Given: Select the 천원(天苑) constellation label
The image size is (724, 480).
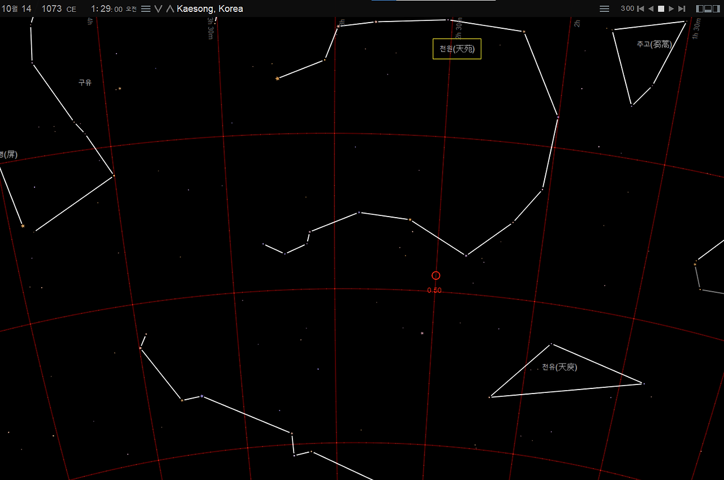Looking at the screenshot, I should 457,49.
